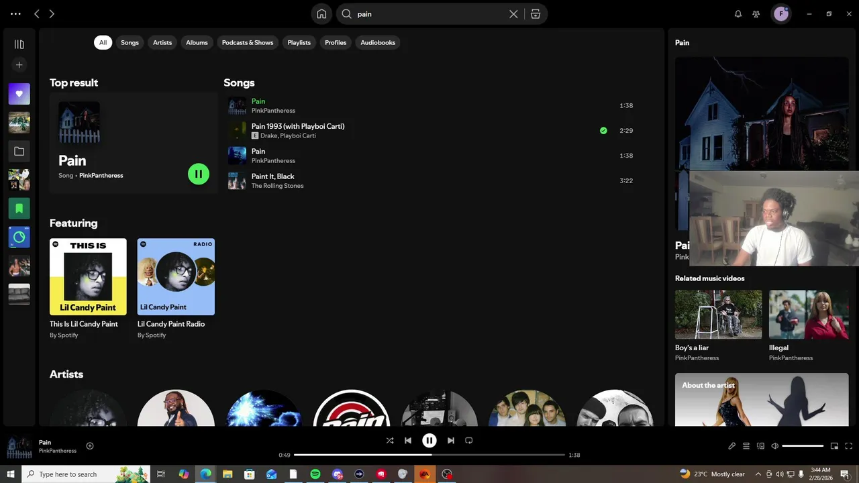Toggle repeat mode
Screen dimensions: 859x483
pos(469,441)
